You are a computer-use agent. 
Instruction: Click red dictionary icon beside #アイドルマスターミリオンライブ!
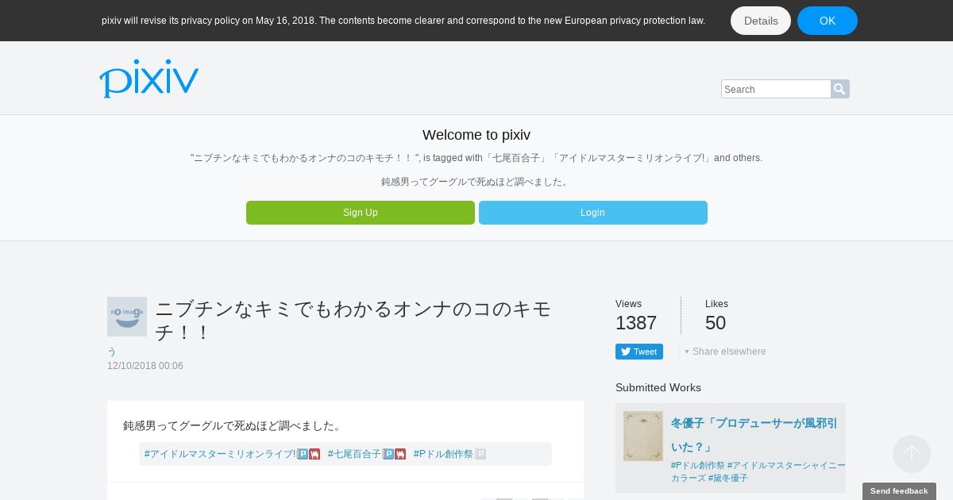314,454
